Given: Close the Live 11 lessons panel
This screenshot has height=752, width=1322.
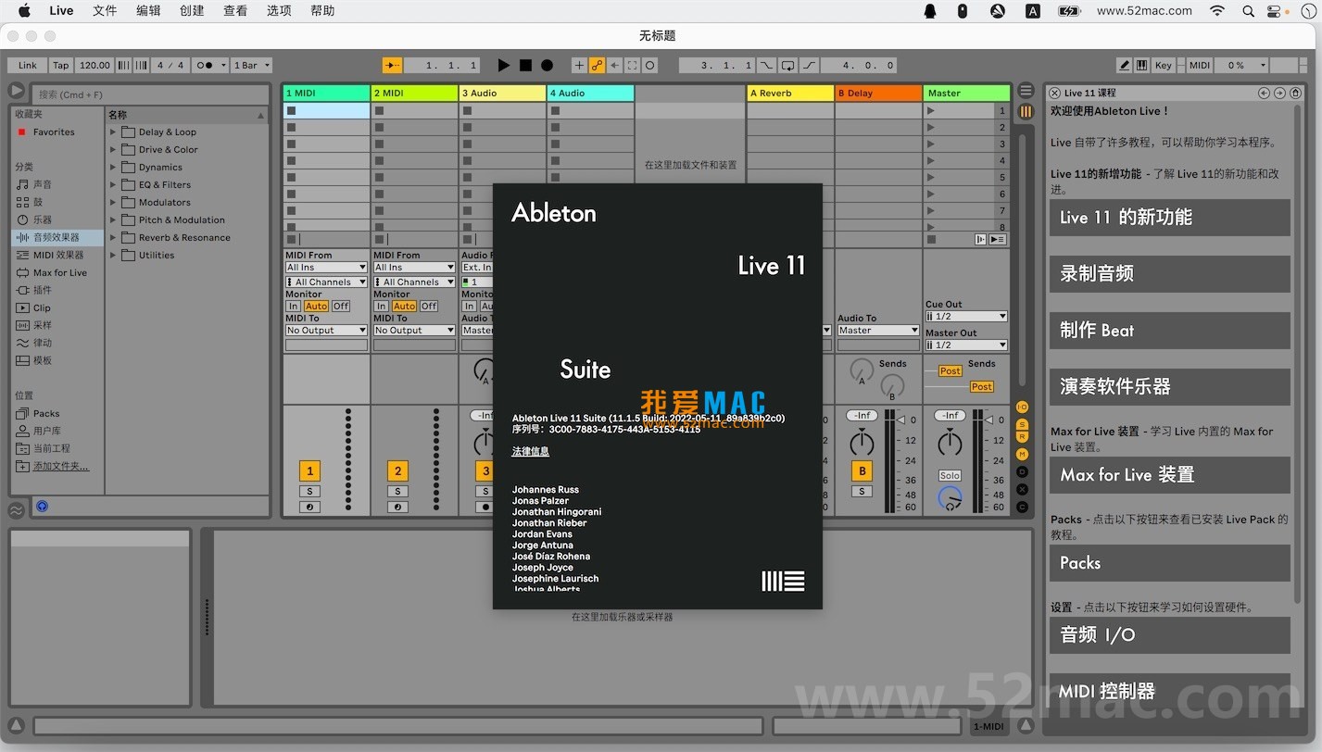Looking at the screenshot, I should point(1055,93).
